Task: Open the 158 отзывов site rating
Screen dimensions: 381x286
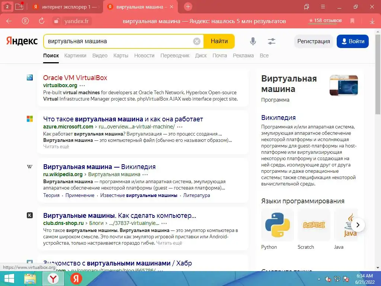Action: click(x=325, y=21)
